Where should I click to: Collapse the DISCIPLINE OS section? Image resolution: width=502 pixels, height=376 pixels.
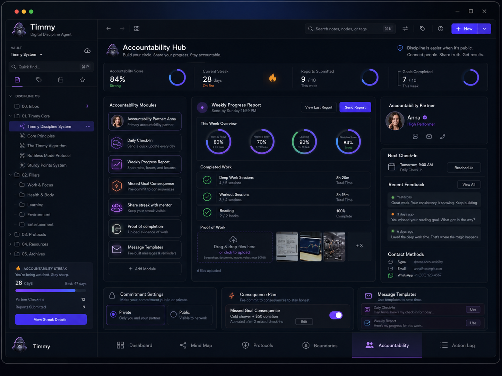10,96
